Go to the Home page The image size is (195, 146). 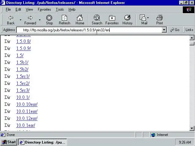80,20
